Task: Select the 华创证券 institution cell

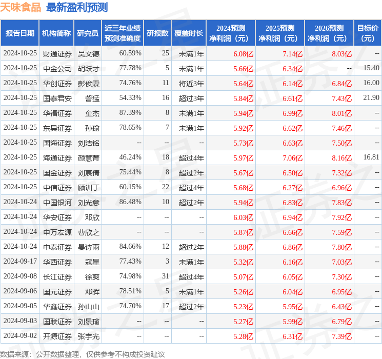Action: tap(57, 84)
